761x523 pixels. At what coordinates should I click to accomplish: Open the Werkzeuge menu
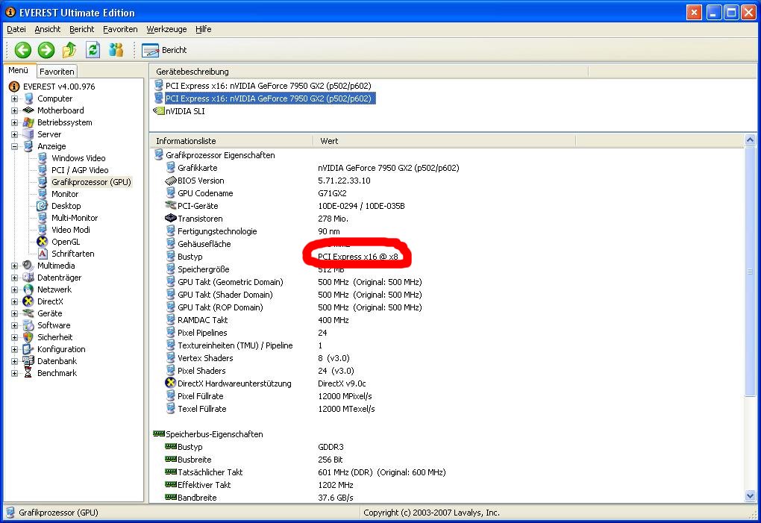pos(166,29)
